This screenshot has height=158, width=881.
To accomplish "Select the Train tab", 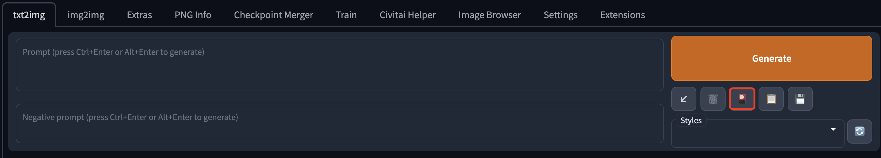I will [346, 15].
